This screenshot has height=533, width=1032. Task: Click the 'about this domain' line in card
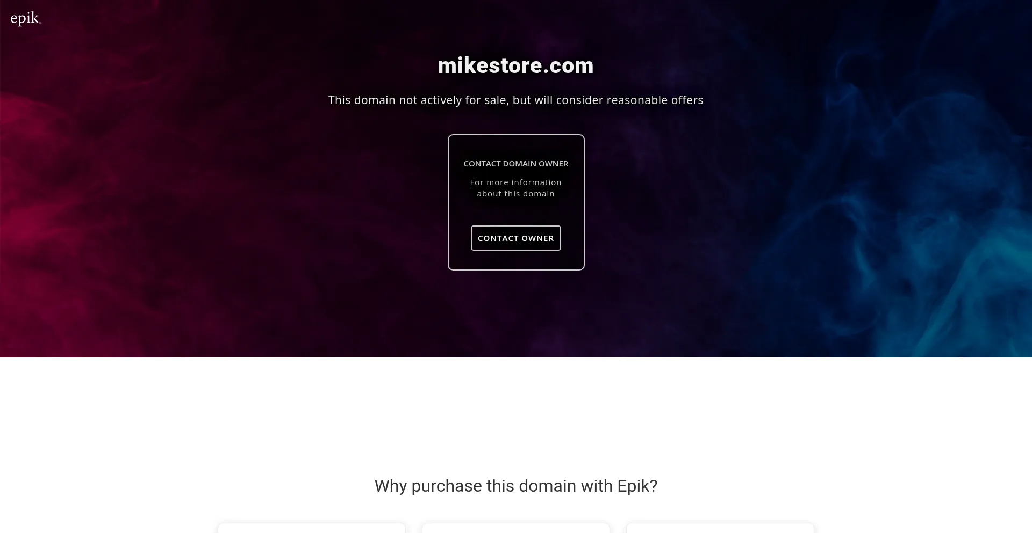515,194
